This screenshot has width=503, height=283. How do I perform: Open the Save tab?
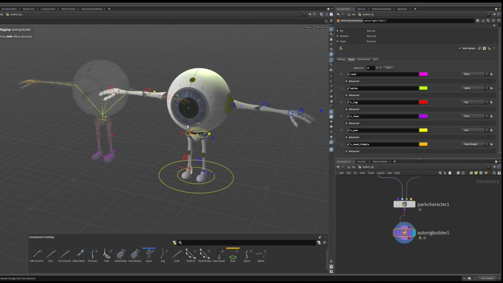coord(376,60)
